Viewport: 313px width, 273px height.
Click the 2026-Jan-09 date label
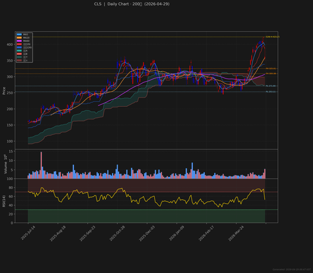point(177,233)
